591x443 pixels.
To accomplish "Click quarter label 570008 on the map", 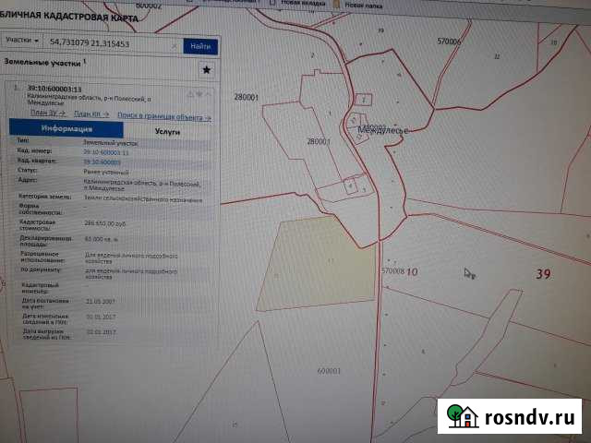I will pos(392,270).
